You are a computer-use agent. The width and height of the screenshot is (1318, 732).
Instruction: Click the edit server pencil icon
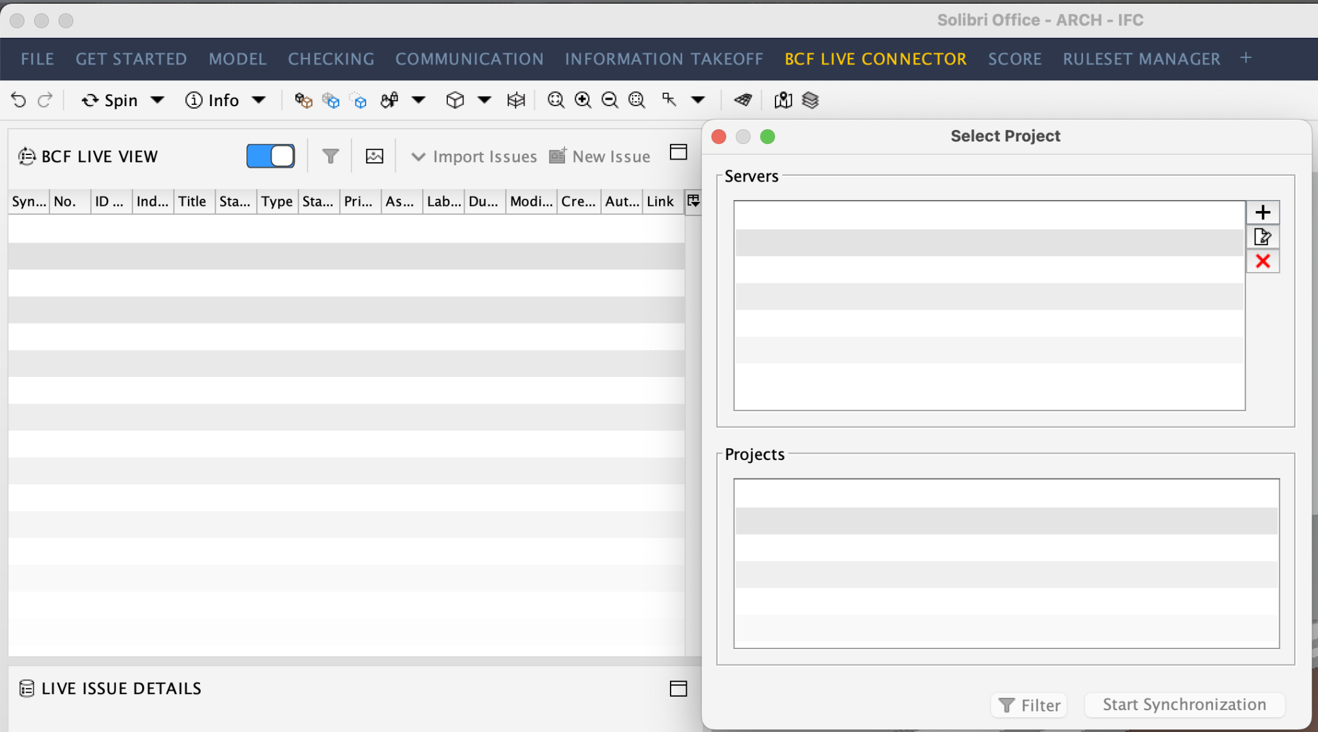[x=1263, y=237]
